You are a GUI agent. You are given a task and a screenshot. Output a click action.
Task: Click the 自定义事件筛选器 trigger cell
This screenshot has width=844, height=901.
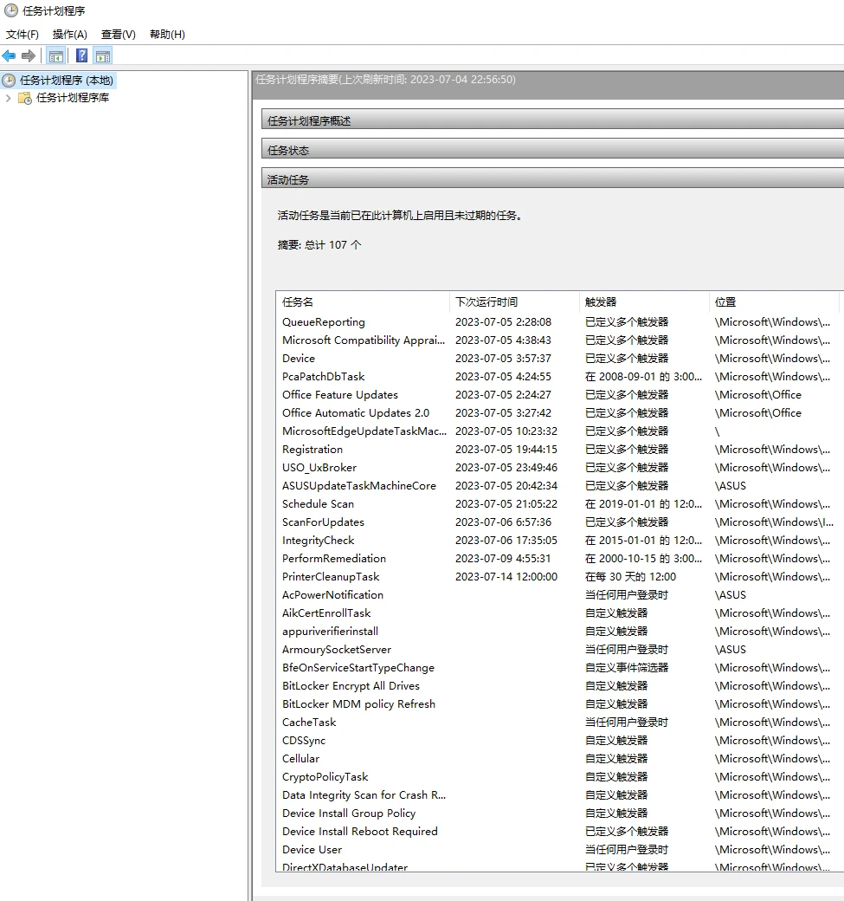[627, 668]
